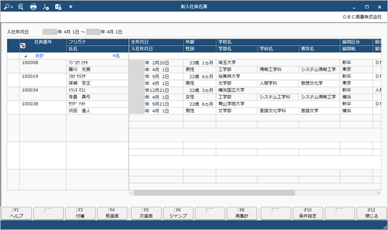Click the F3 付箋 button
Screen dimensions: 388x230
point(80,213)
